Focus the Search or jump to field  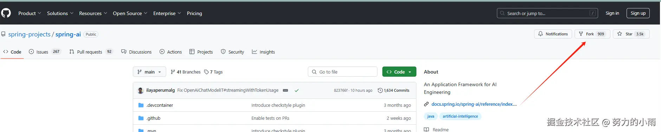pyautogui.click(x=547, y=13)
